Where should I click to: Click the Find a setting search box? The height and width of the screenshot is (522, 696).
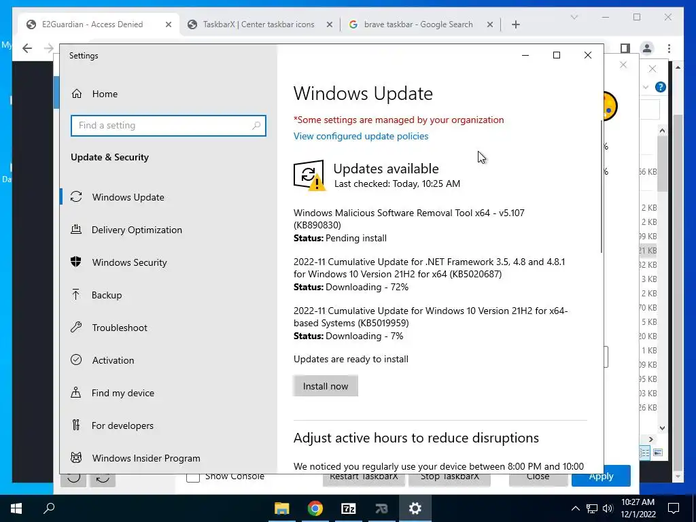[169, 126]
